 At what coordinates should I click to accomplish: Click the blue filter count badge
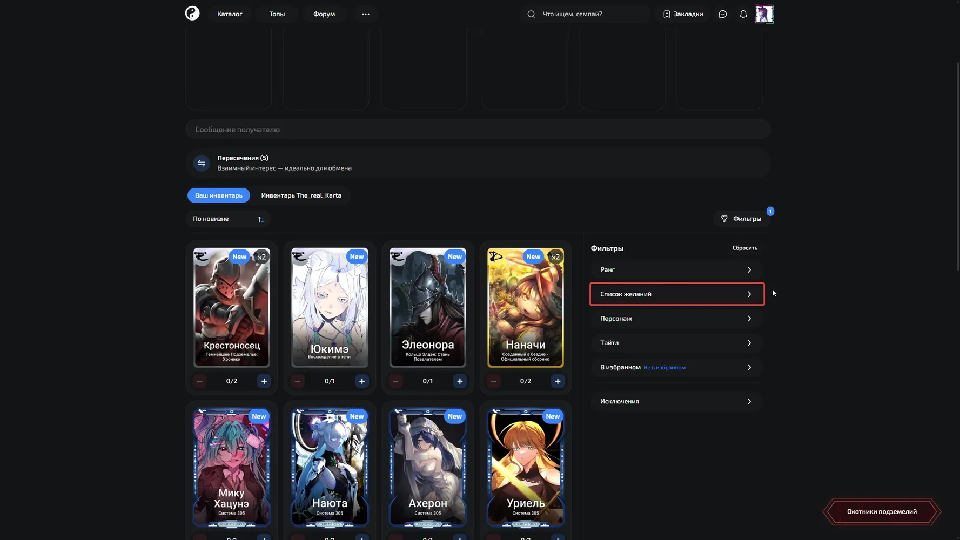click(x=770, y=211)
